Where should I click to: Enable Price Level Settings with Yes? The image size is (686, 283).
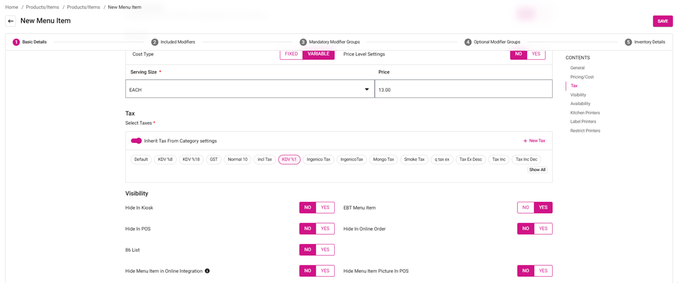click(536, 54)
